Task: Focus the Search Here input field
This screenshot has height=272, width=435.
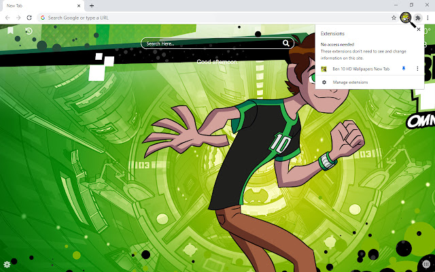Action: click(x=217, y=44)
